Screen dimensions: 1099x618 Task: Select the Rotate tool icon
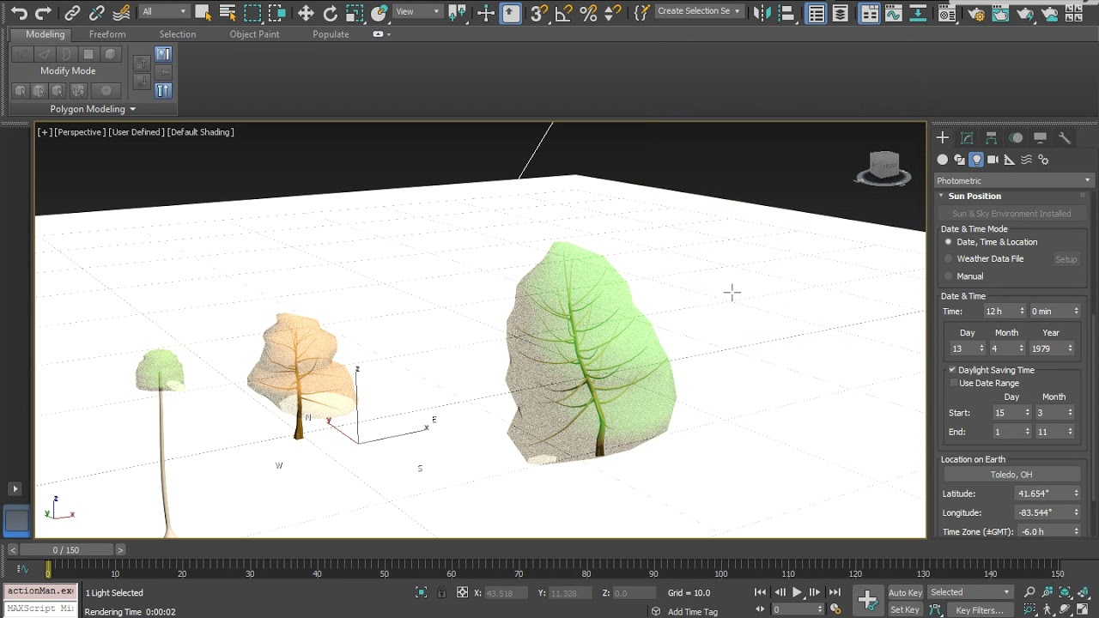coord(330,12)
